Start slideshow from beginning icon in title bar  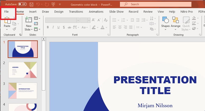click(53, 4)
